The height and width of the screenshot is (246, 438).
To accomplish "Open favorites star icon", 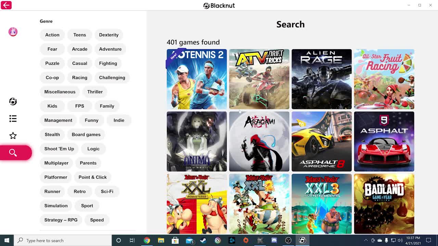I will click(x=13, y=136).
